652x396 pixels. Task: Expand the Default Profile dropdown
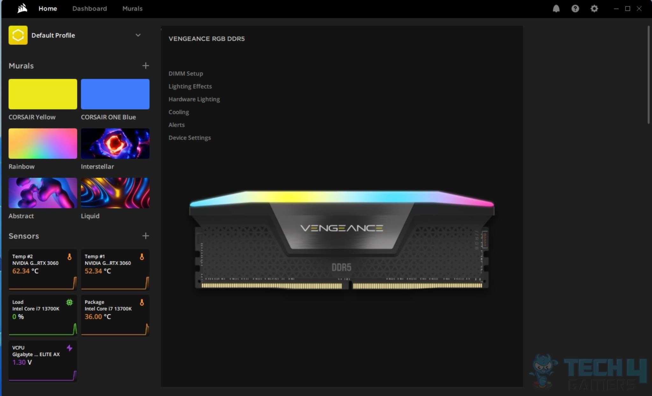(138, 35)
